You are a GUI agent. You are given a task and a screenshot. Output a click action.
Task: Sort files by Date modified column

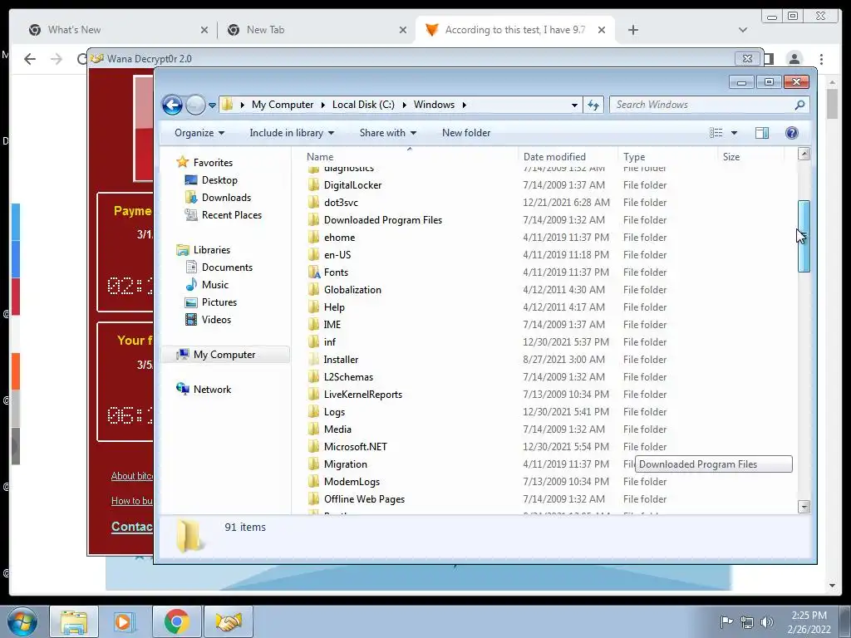(x=568, y=157)
